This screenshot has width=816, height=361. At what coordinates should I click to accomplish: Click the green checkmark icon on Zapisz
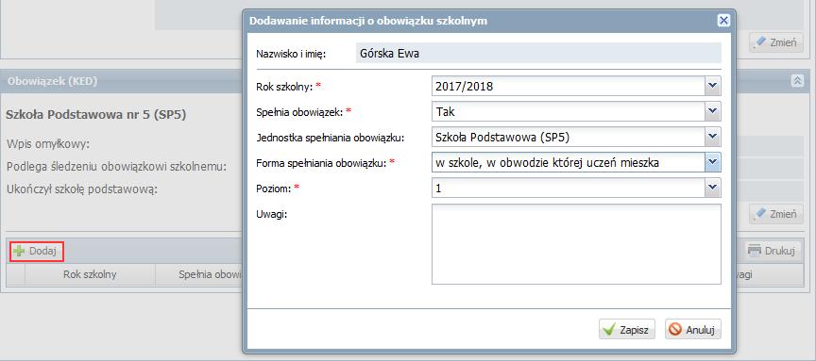(609, 329)
